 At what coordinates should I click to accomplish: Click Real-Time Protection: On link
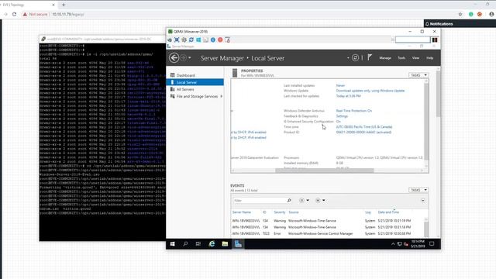pos(354,111)
